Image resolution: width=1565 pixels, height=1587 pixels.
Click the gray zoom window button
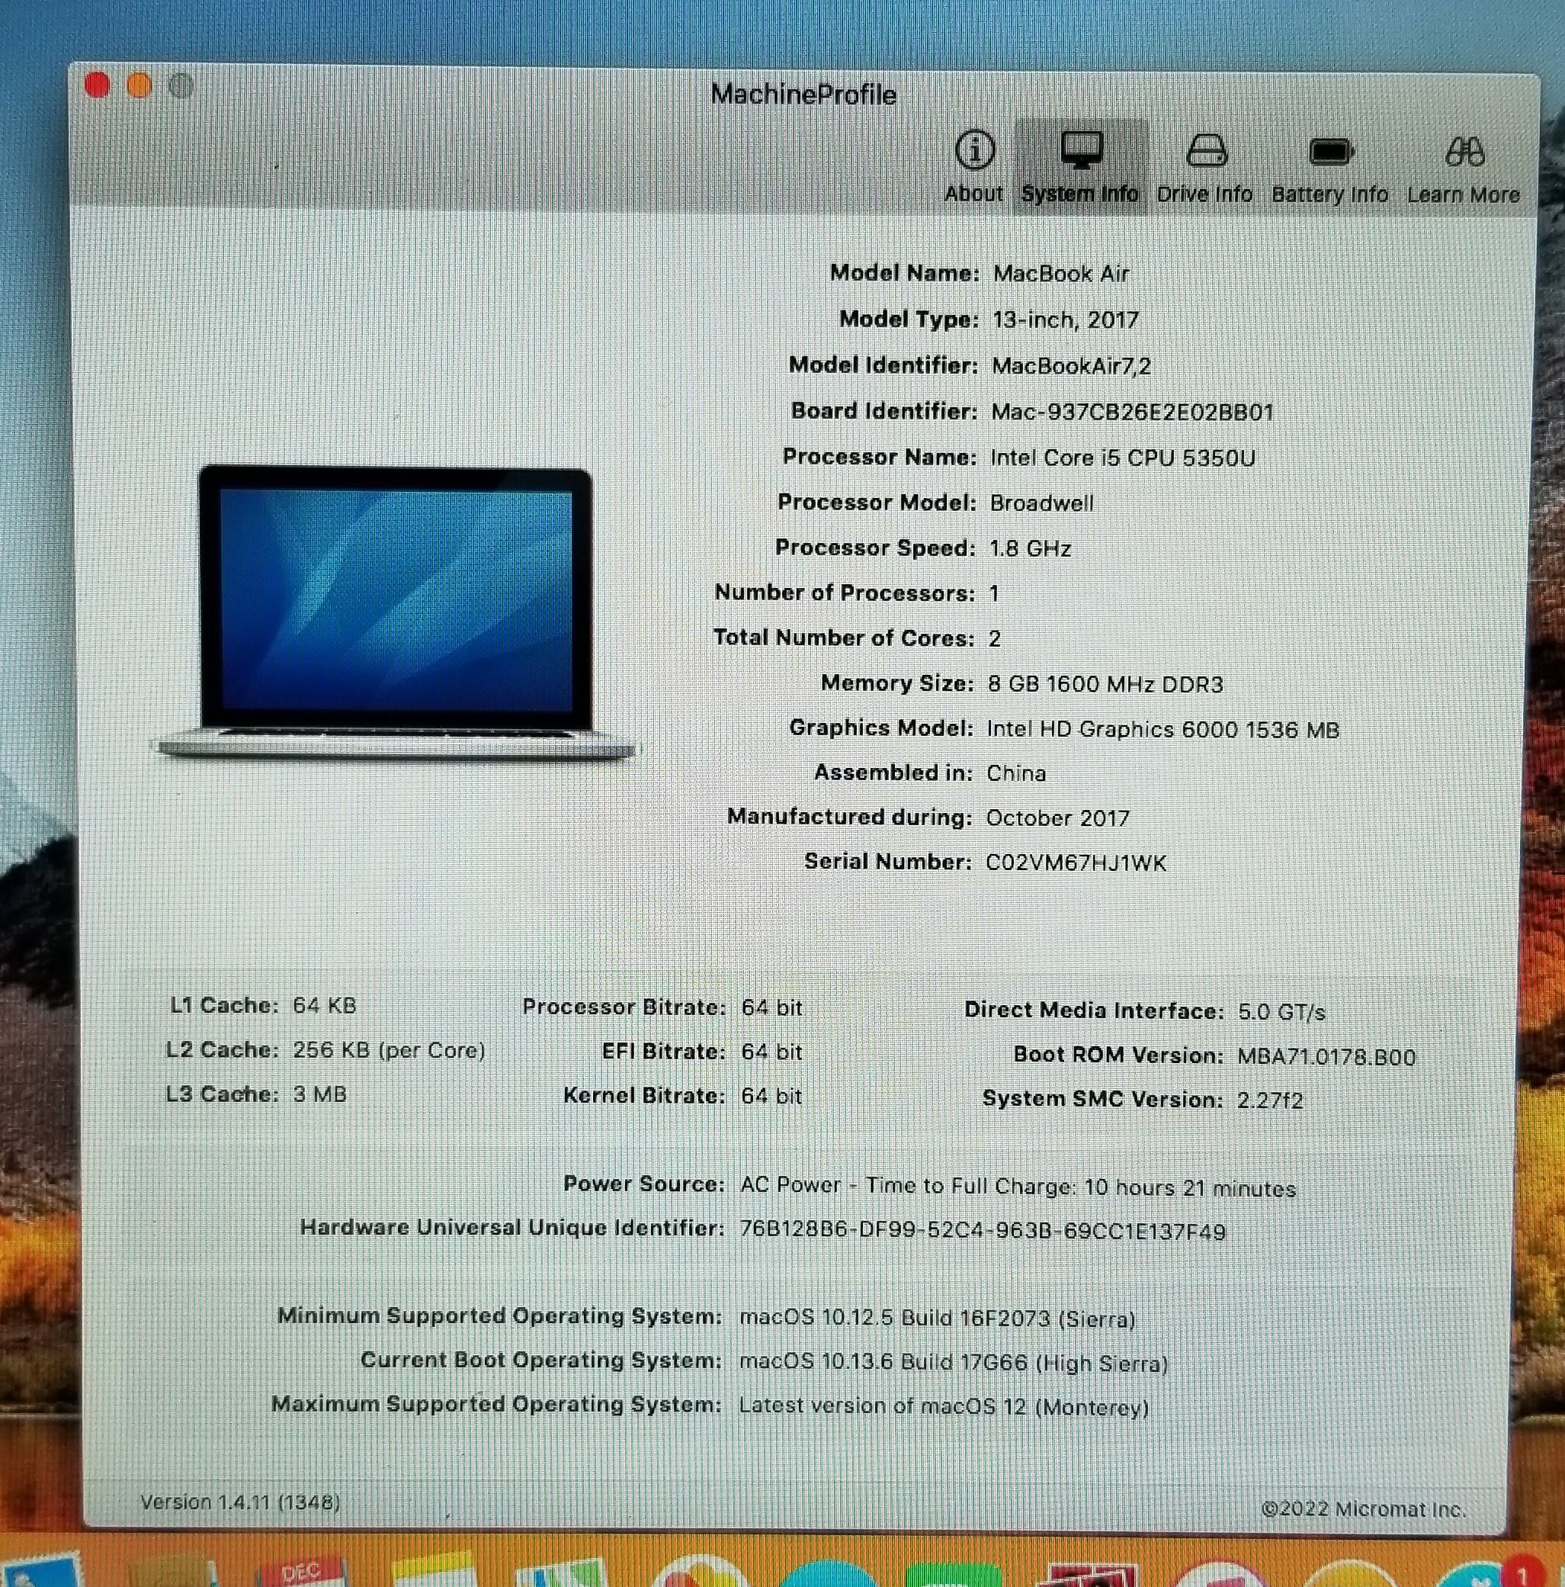pos(181,85)
